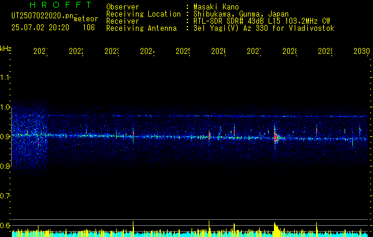Click the kHz axis unit label
Screen dimensions: 373x237
coord(5,49)
